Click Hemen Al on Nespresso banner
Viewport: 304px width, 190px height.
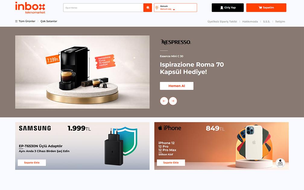(177, 86)
